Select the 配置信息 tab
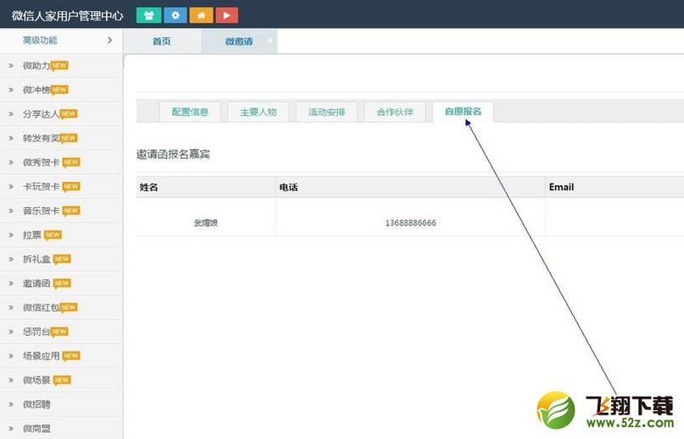Viewport: 684px width, 439px height. 190,112
